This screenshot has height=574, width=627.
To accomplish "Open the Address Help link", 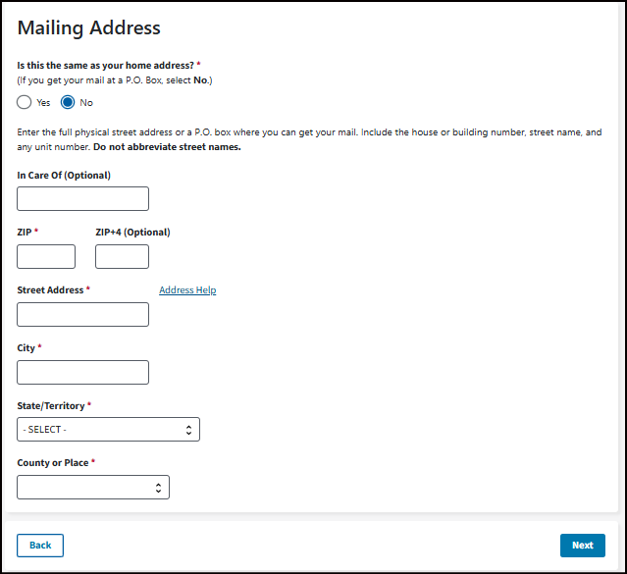I will pyautogui.click(x=187, y=290).
